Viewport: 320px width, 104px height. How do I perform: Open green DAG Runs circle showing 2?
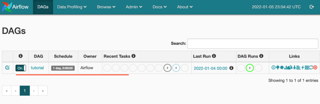[x=250, y=68]
